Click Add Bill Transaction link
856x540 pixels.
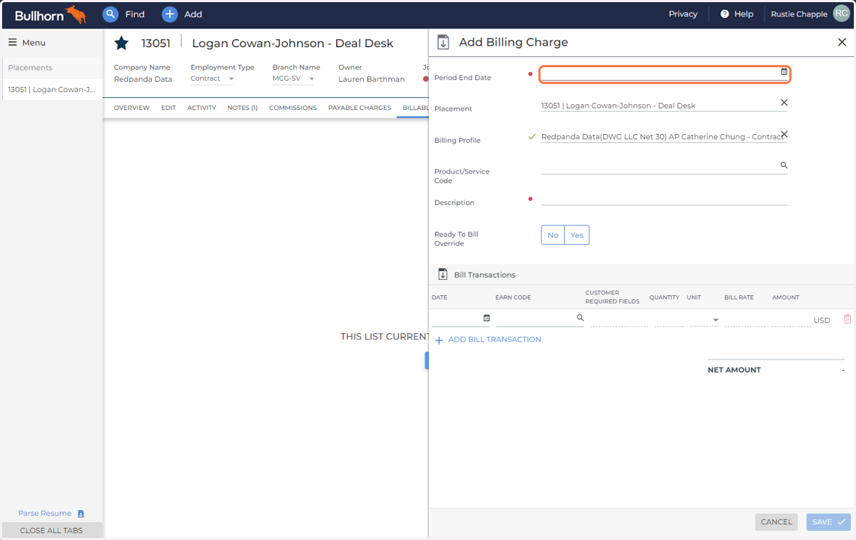coord(494,340)
